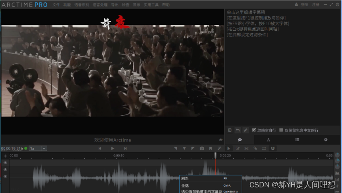Choose 全选 in the context menu
This screenshot has height=193, width=342.
210,185
